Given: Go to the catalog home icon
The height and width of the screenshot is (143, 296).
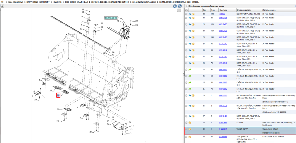Looking at the screenshot, I should [x=2, y=2].
